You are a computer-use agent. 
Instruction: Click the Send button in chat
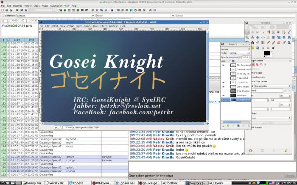290,176
